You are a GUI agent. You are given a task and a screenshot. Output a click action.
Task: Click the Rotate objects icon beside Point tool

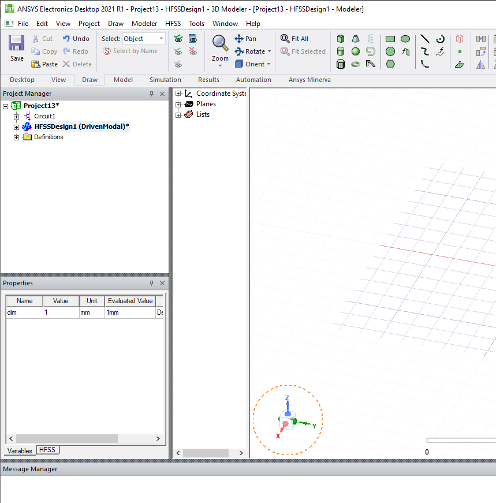click(x=480, y=51)
